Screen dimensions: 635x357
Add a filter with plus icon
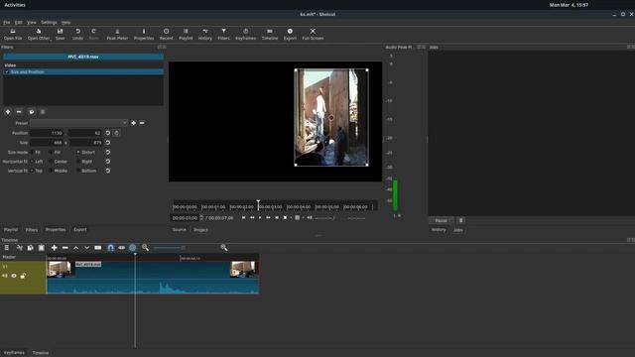(x=8, y=112)
